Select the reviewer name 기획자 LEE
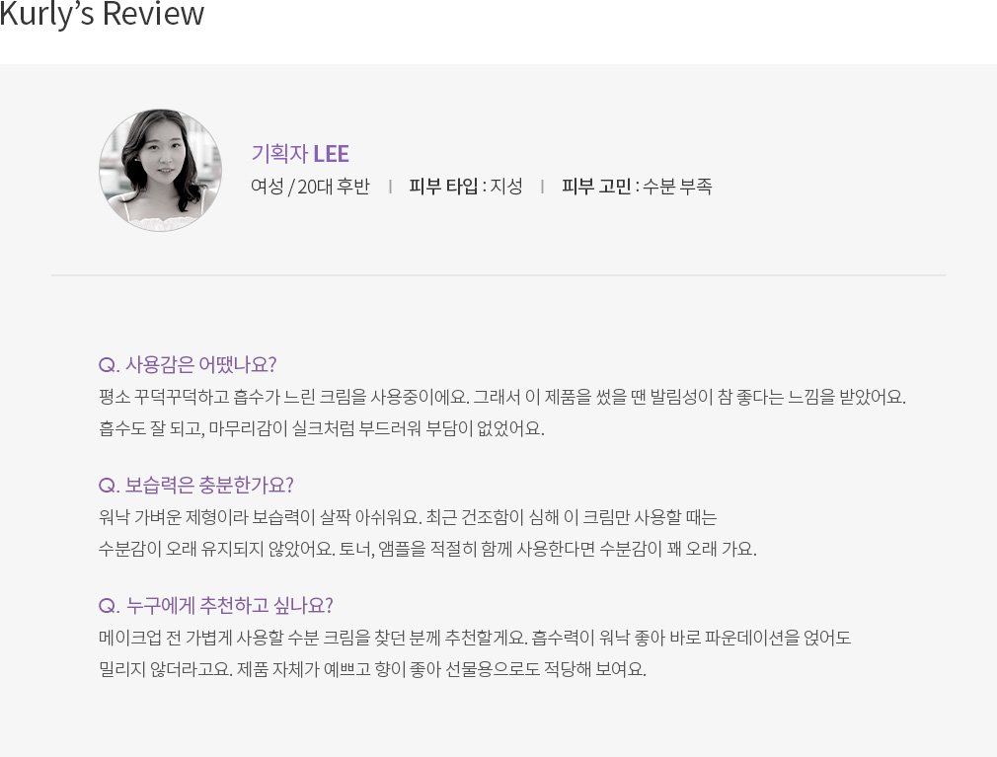This screenshot has height=757, width=997. point(300,154)
